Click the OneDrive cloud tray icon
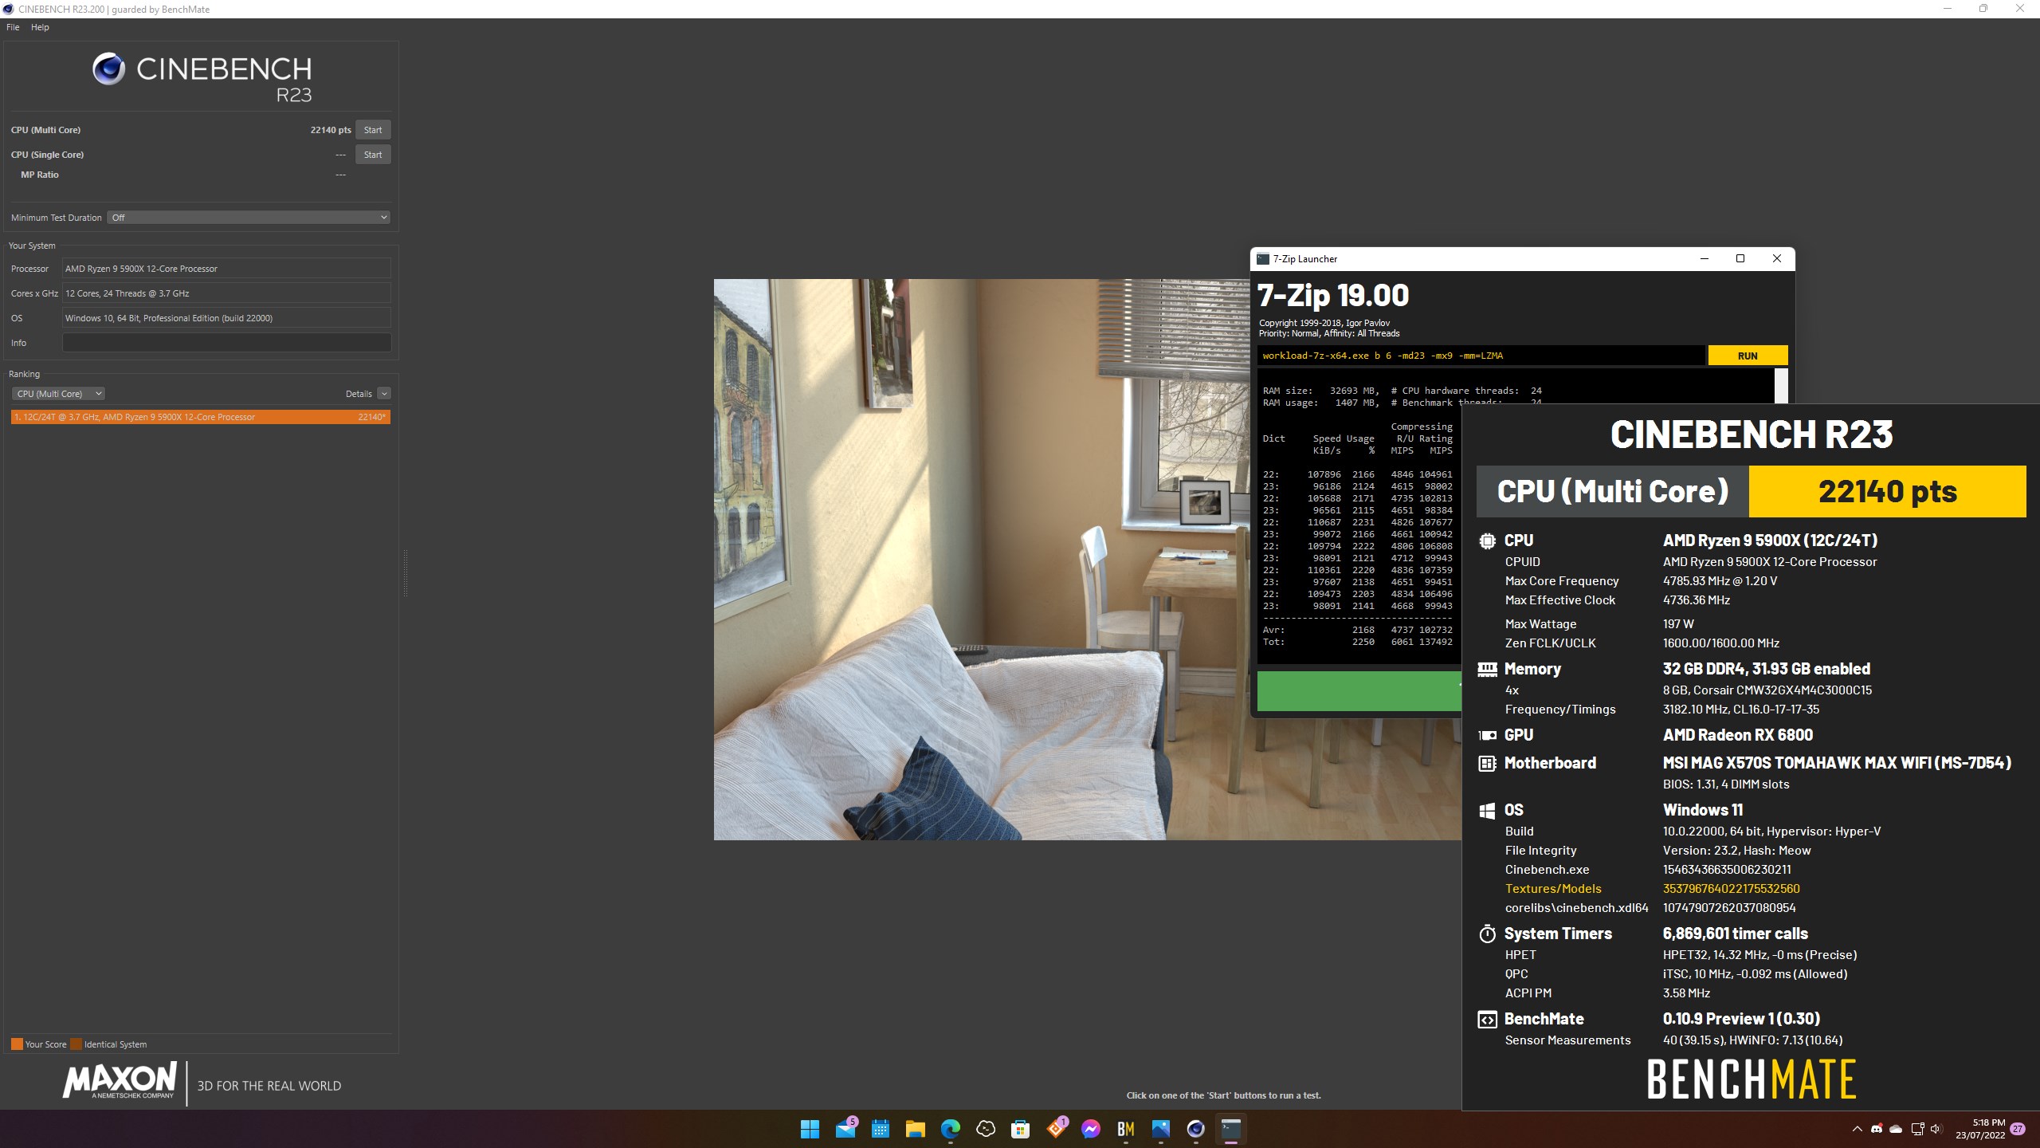 coord(1897,1129)
